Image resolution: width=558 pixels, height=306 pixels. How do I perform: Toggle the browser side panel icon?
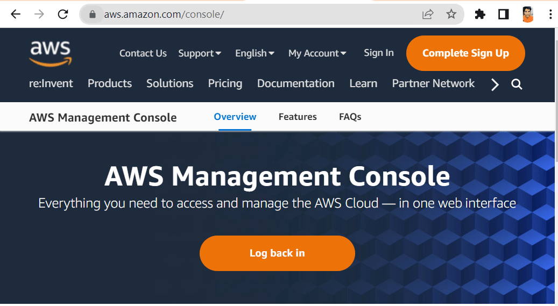(504, 15)
